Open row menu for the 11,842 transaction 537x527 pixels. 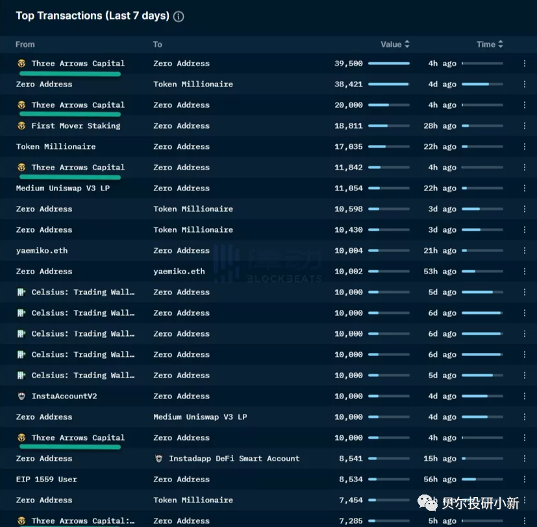524,167
